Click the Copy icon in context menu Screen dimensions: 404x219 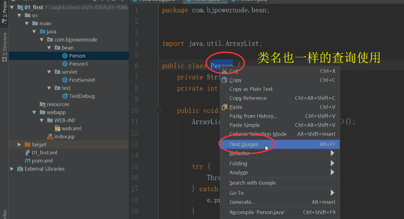pyautogui.click(x=224, y=80)
